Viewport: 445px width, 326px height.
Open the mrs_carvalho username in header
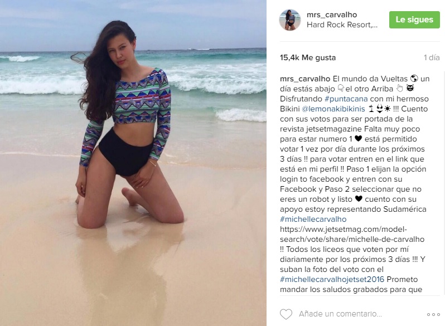[x=332, y=14]
